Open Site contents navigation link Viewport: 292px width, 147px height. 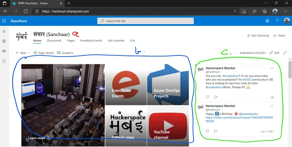click(116, 40)
